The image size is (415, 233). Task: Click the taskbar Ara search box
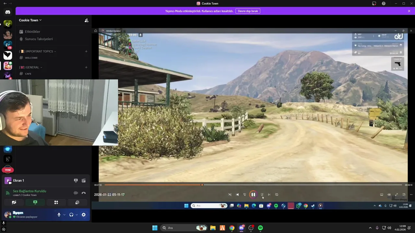(184, 228)
